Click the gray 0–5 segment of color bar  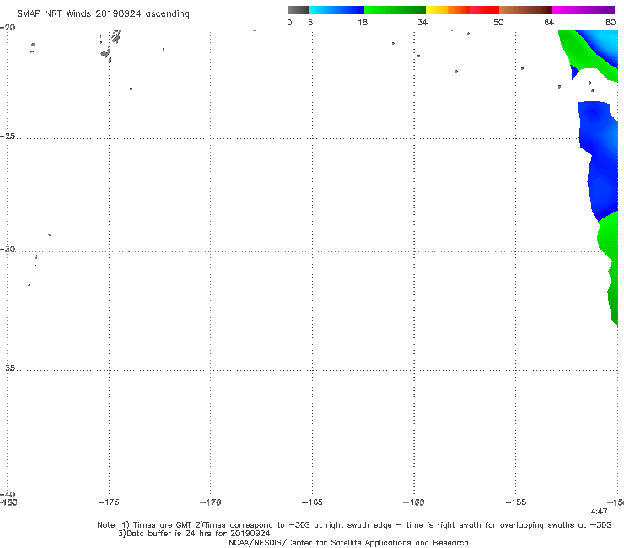[x=299, y=10]
